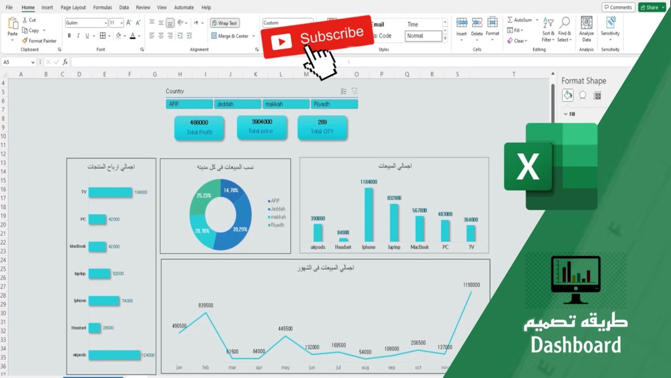The width and height of the screenshot is (671, 378).
Task: Open the Fill Color bucket swatch
Action: (118, 36)
